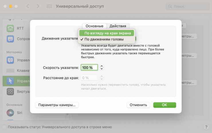
Task: Click the Поиск search field
Action: point(188,6)
